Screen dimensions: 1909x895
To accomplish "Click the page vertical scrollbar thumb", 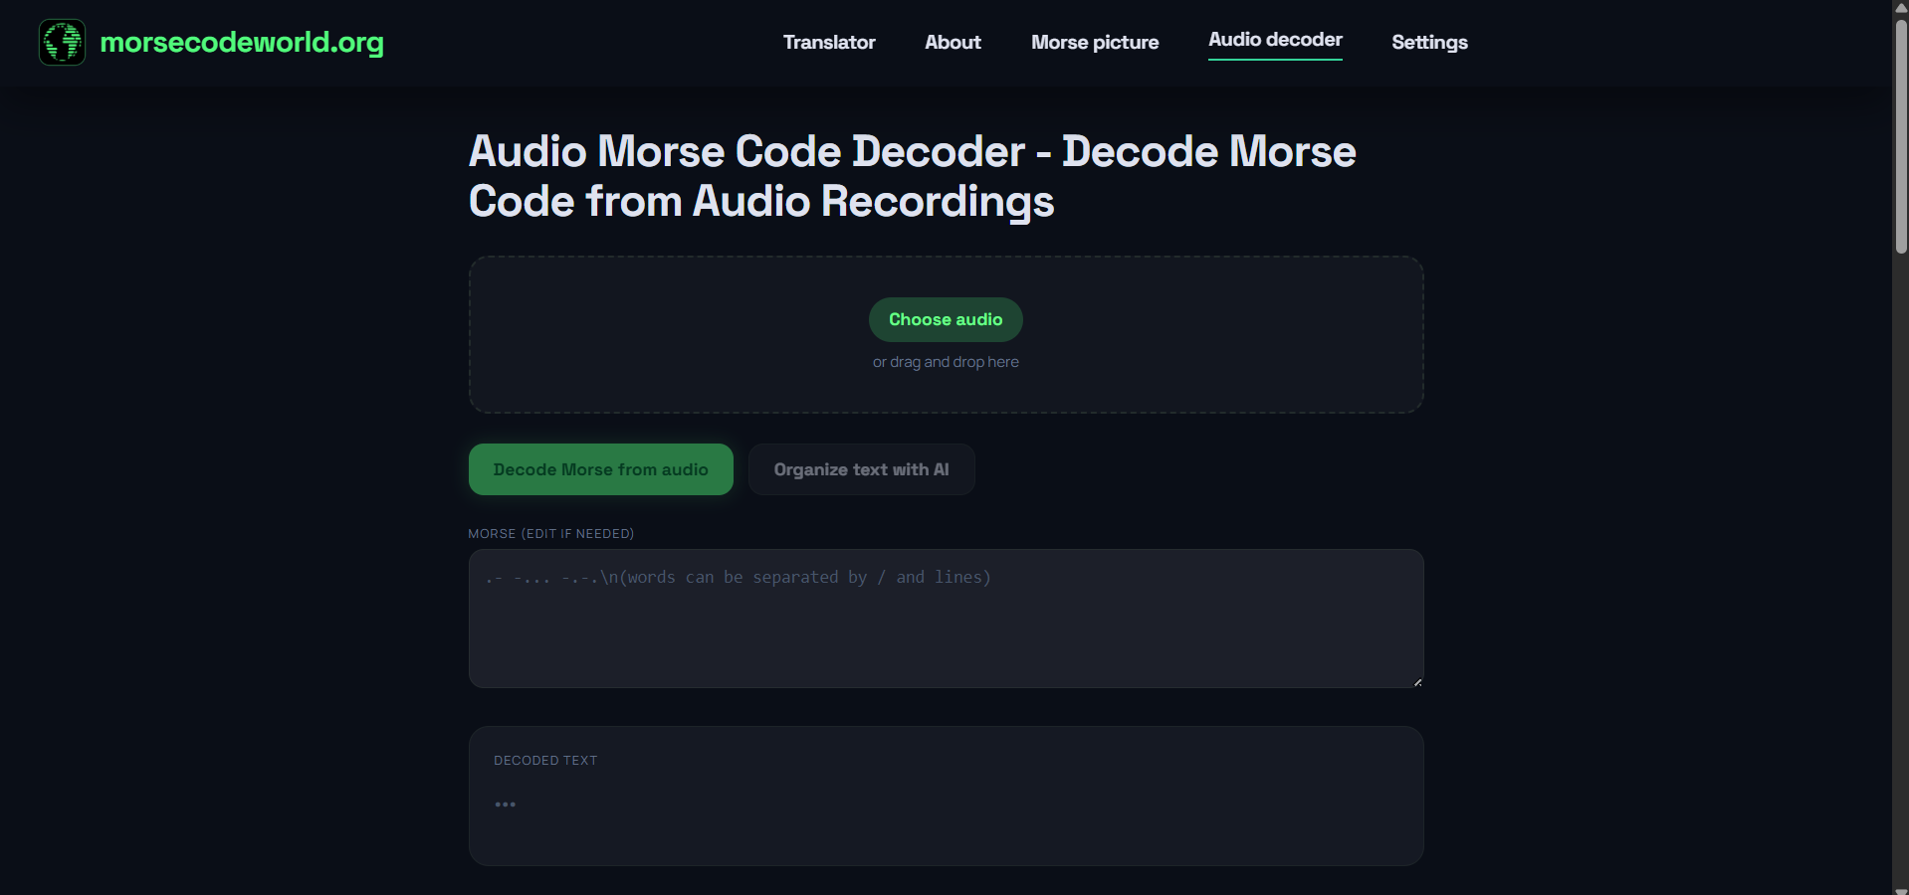I will click(x=1901, y=134).
